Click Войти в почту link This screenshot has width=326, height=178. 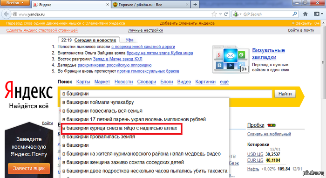pyautogui.click(x=301, y=30)
